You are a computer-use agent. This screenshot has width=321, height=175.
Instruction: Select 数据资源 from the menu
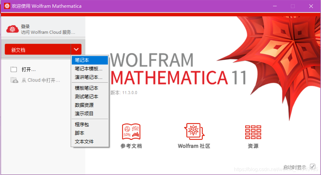tap(90, 105)
